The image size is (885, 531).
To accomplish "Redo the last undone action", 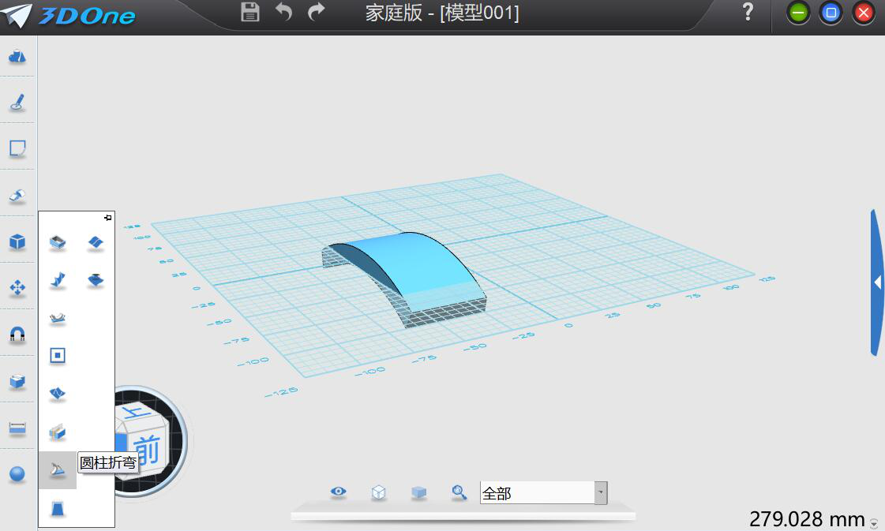I will coord(317,12).
